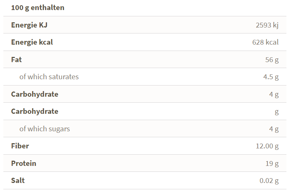The image size is (295, 196).
Task: Click the empty 'g' carbohydrate value
Action: (x=276, y=112)
